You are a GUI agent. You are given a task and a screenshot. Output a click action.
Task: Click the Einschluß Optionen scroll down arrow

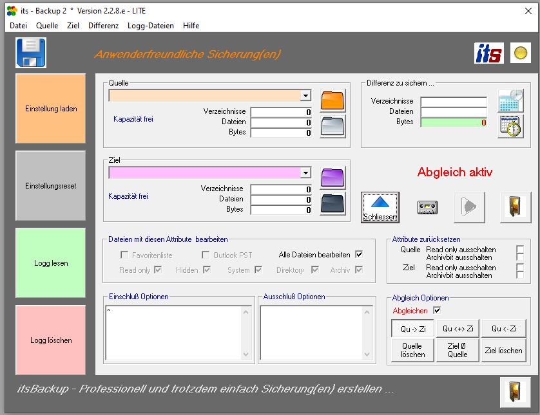click(246, 354)
